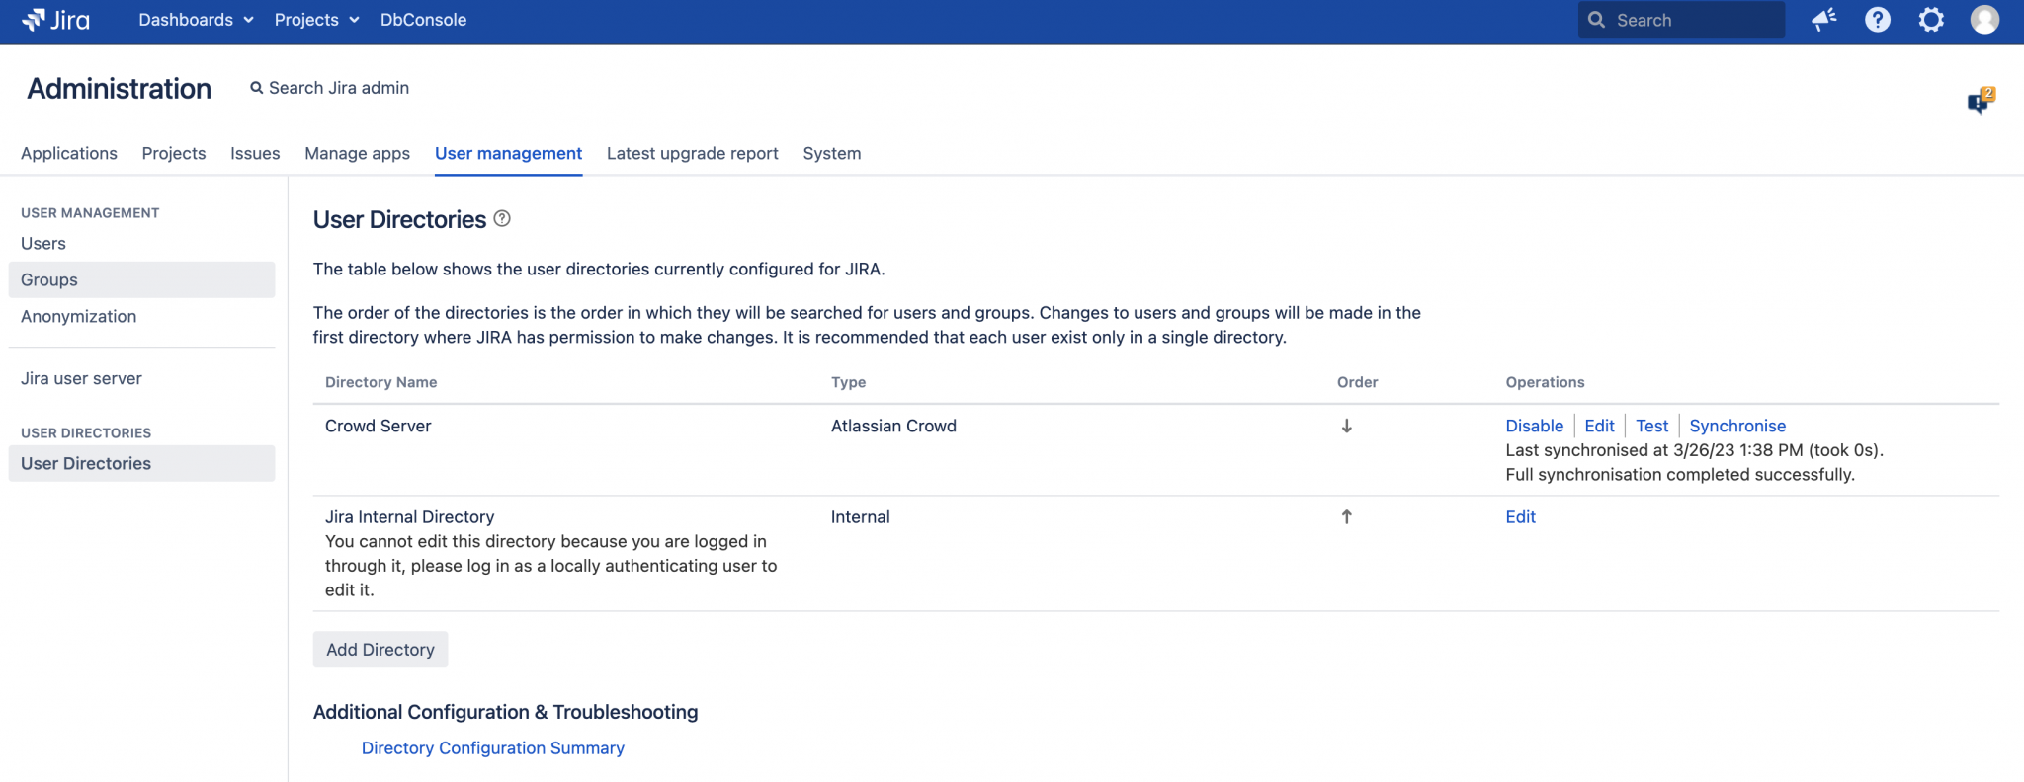Expand the Projects dropdown in top bar
The width and height of the screenshot is (2024, 782).
tap(316, 20)
